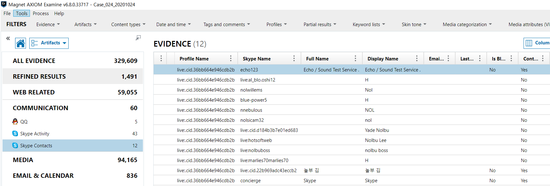Viewport: 550px width, 186px height.
Task: Open the Media attributes filter
Action: 529,25
